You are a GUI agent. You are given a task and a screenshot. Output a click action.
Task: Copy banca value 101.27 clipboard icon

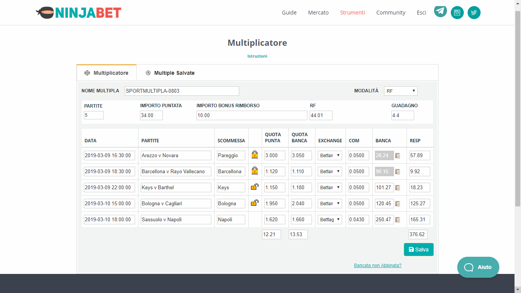pyautogui.click(x=398, y=188)
